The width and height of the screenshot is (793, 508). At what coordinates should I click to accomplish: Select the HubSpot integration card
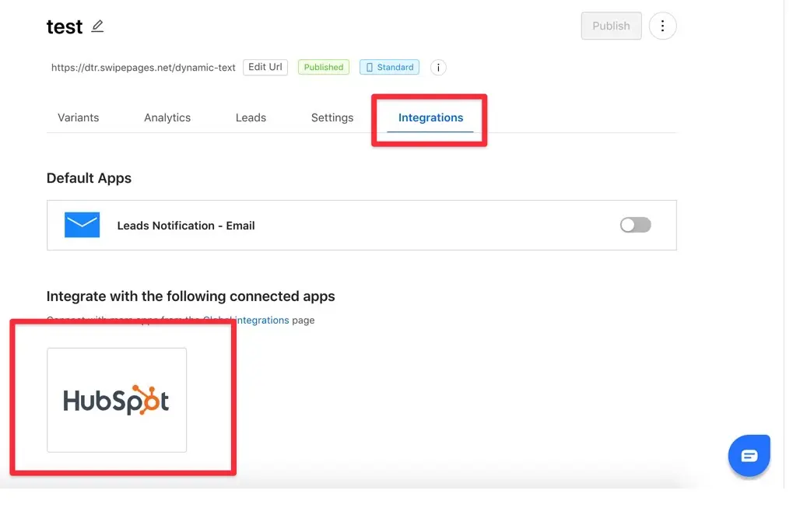(x=117, y=400)
